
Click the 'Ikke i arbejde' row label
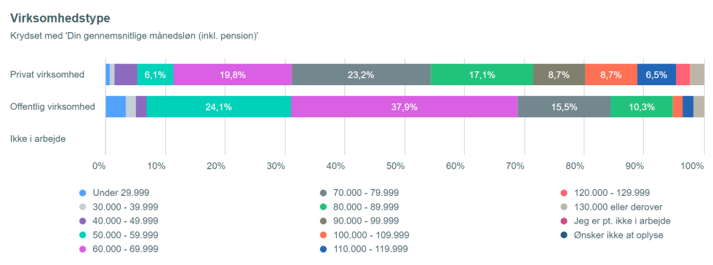(38, 139)
